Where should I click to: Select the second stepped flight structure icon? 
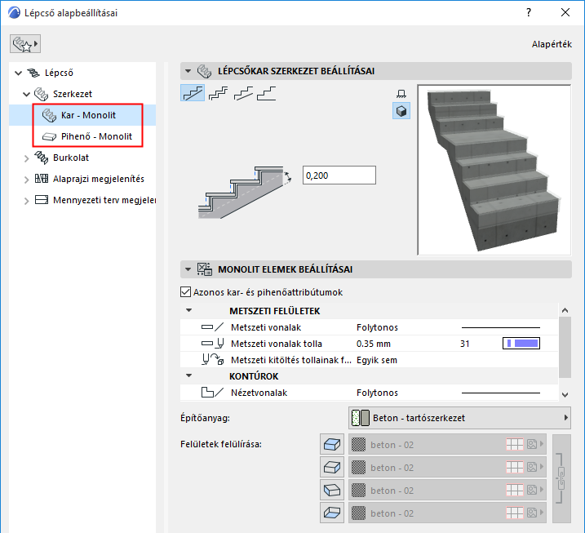tap(219, 93)
